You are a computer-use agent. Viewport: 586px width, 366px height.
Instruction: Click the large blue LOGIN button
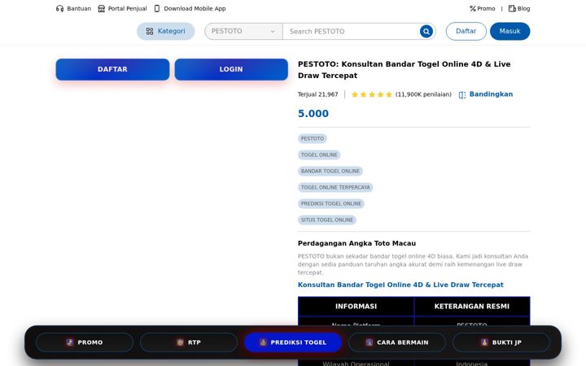click(231, 69)
